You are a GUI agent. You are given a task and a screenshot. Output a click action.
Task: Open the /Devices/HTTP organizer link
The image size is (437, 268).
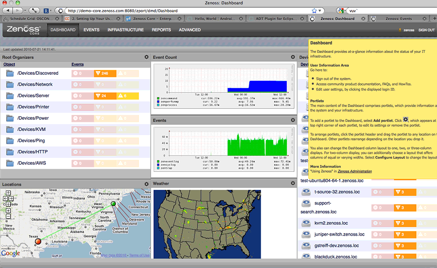32,152
